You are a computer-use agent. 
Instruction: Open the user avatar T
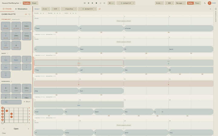pyautogui.click(x=210, y=3)
